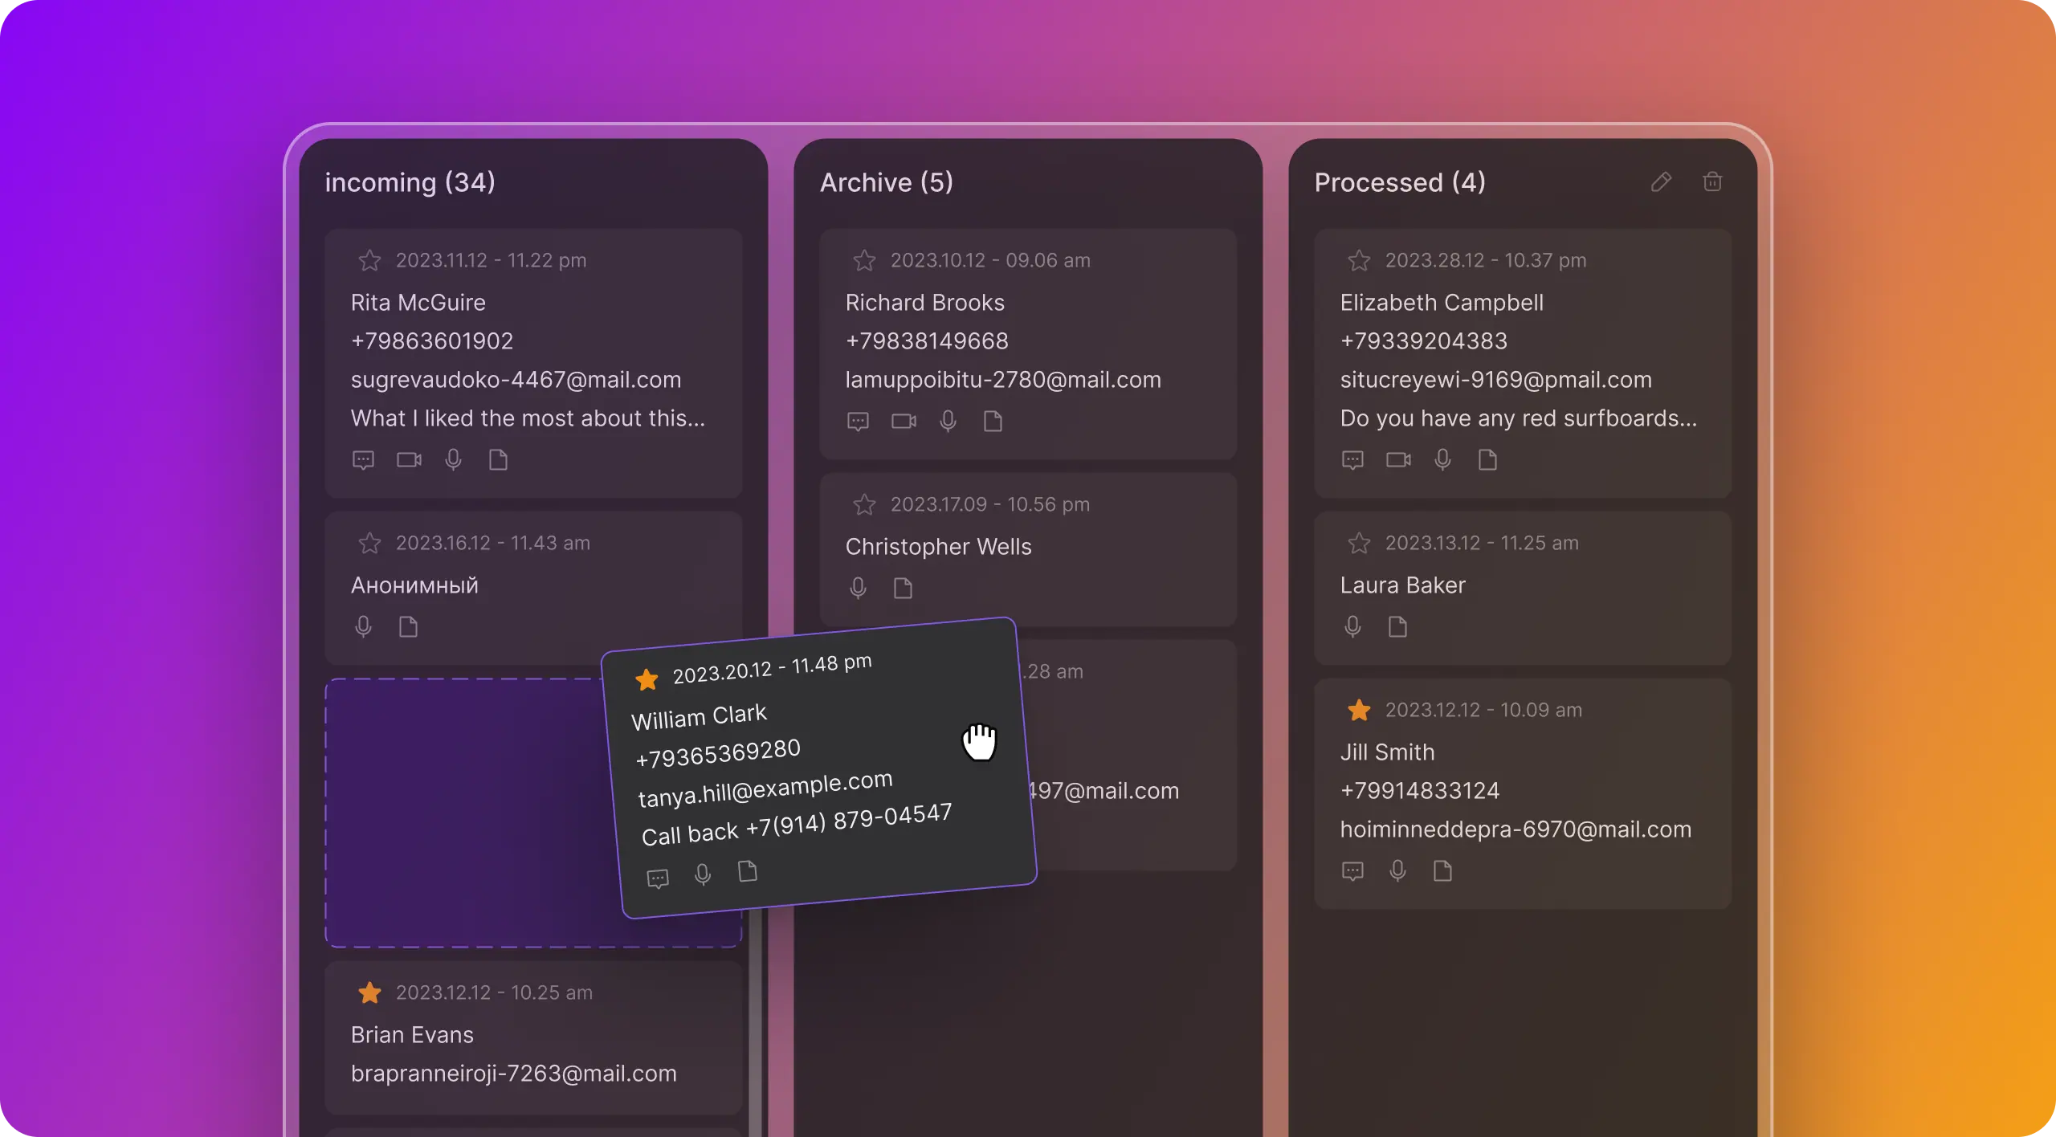Click 'Call back +7(914) 879-04547' text
The width and height of the screenshot is (2056, 1137).
point(796,825)
